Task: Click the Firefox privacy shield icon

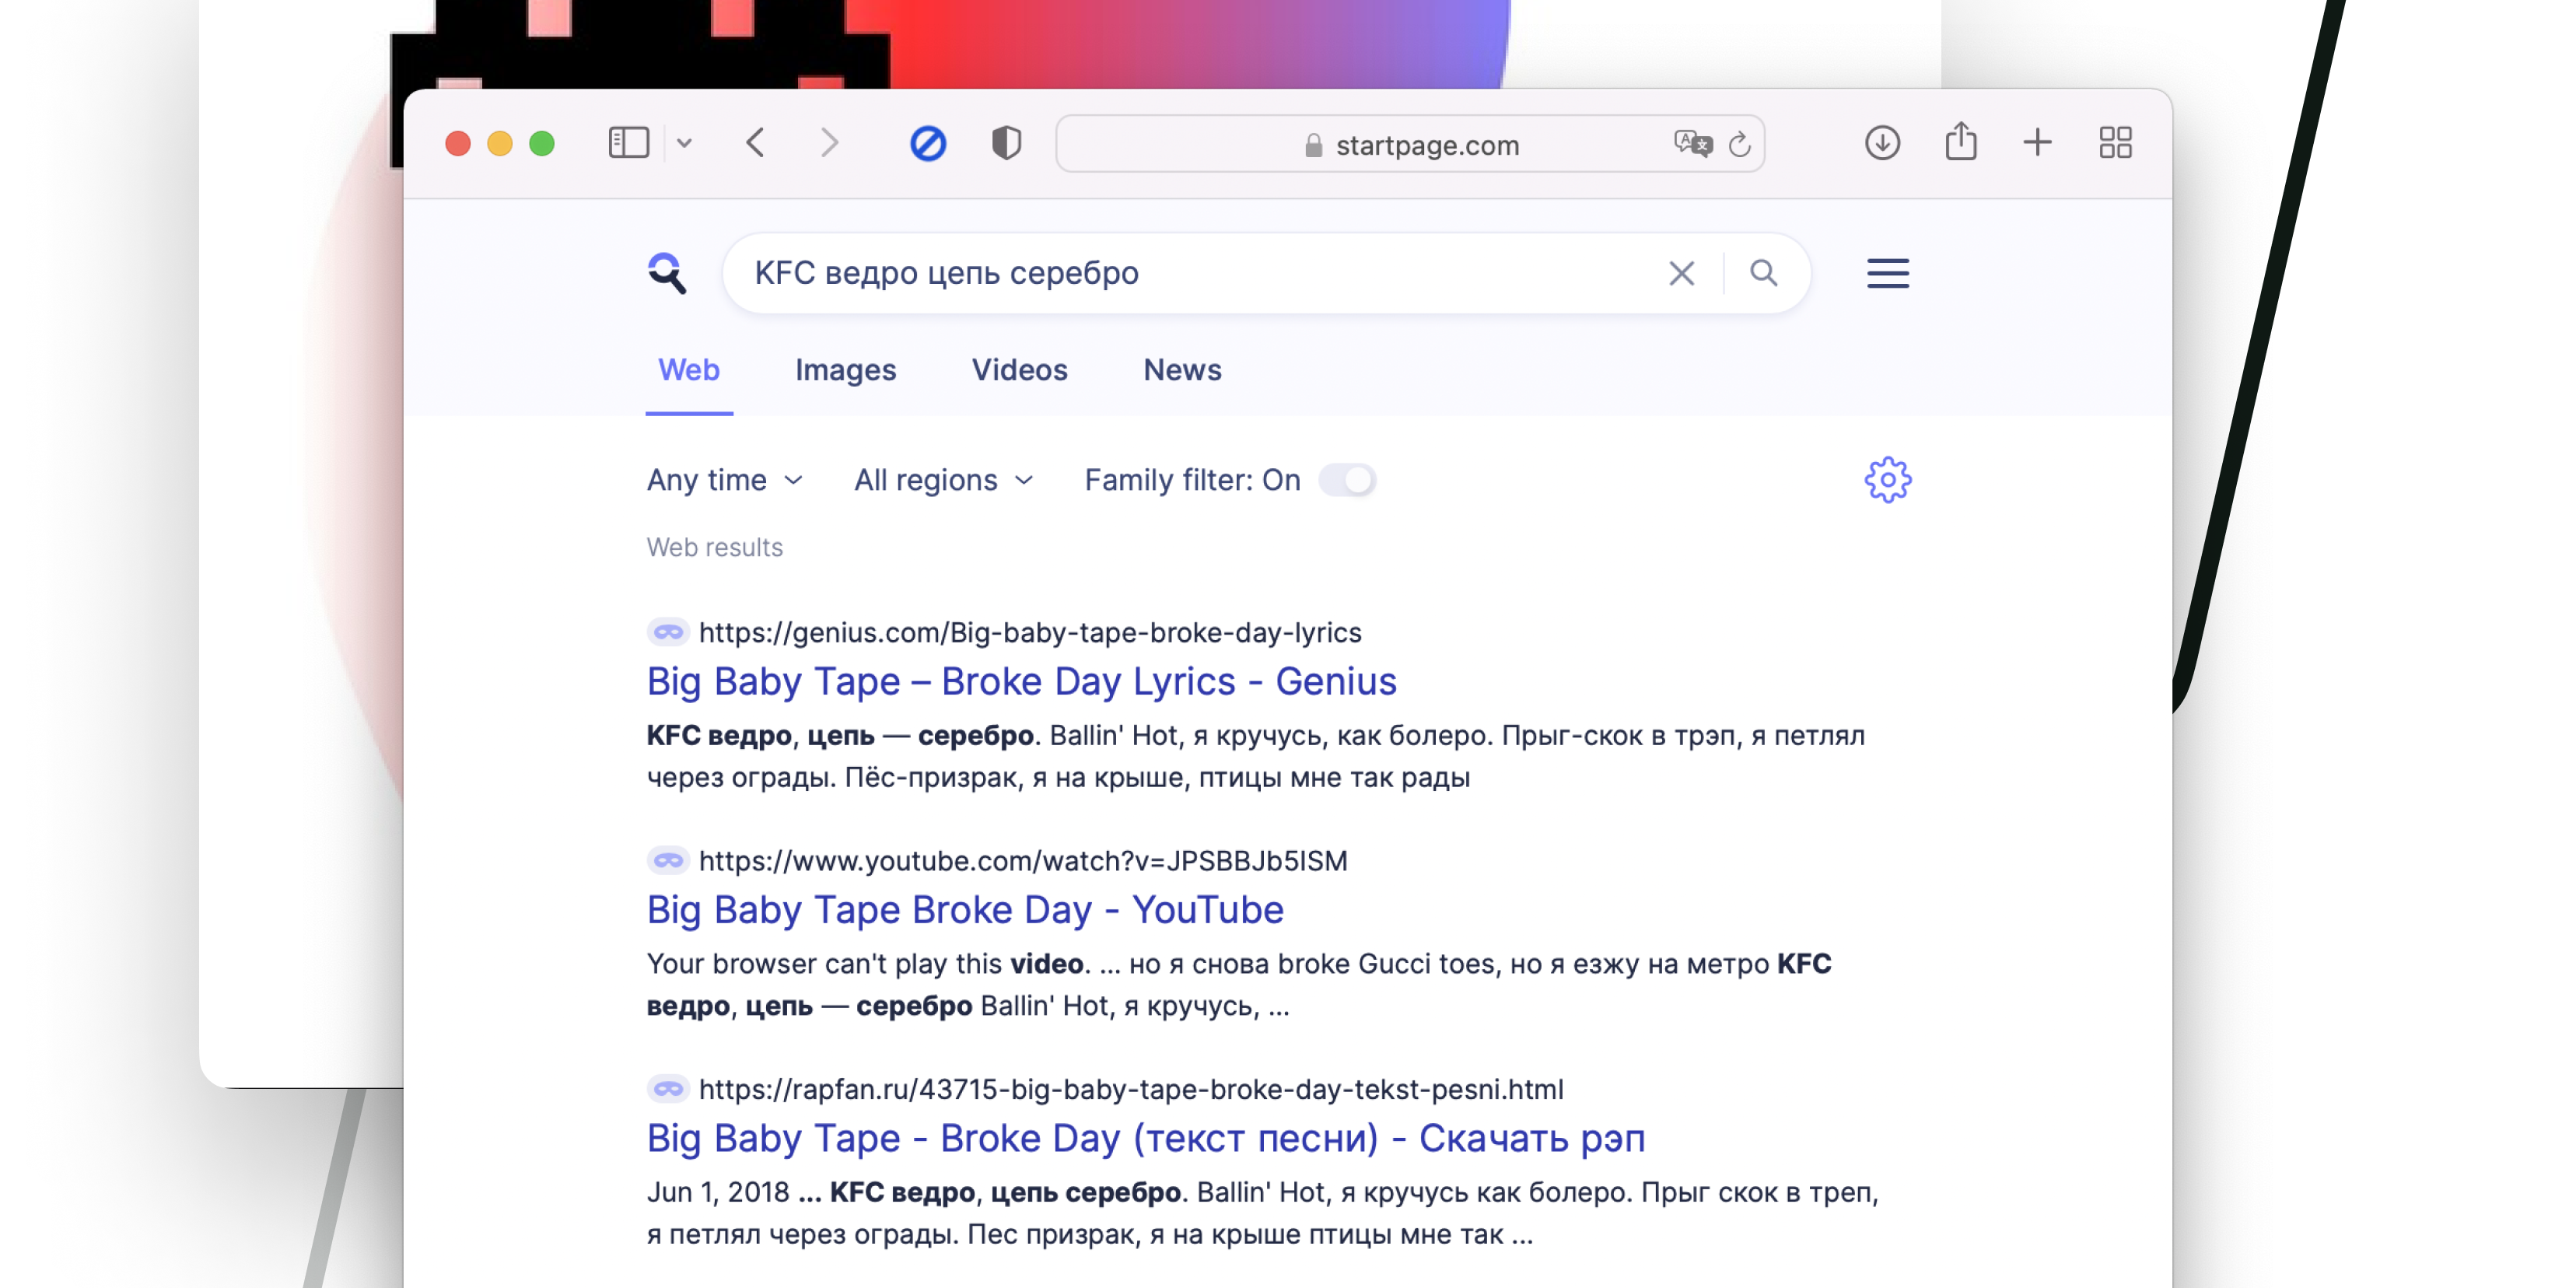Action: (x=1009, y=145)
